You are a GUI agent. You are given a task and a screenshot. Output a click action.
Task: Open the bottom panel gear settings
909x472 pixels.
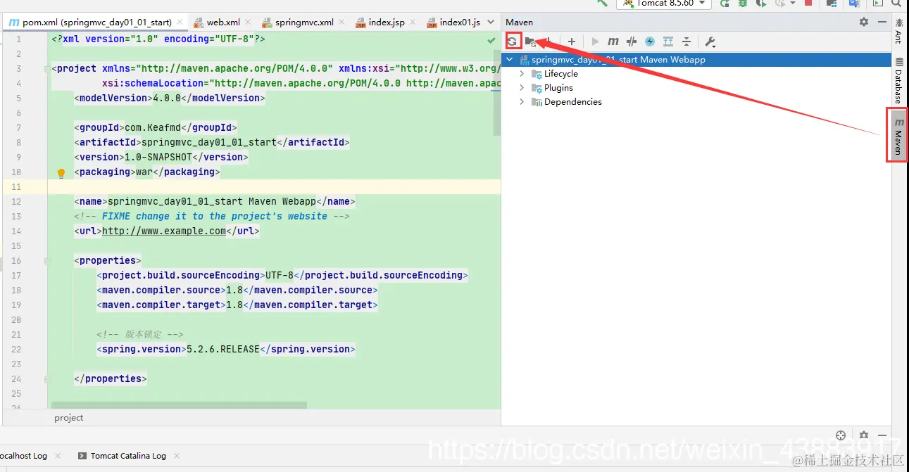(864, 435)
